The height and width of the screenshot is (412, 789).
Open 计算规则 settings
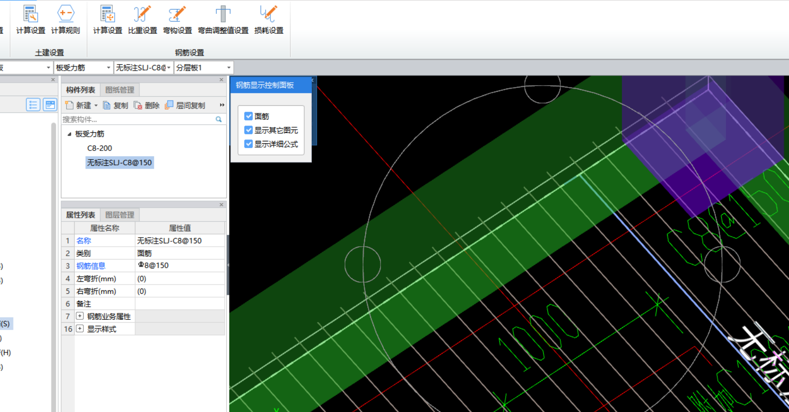pos(65,20)
